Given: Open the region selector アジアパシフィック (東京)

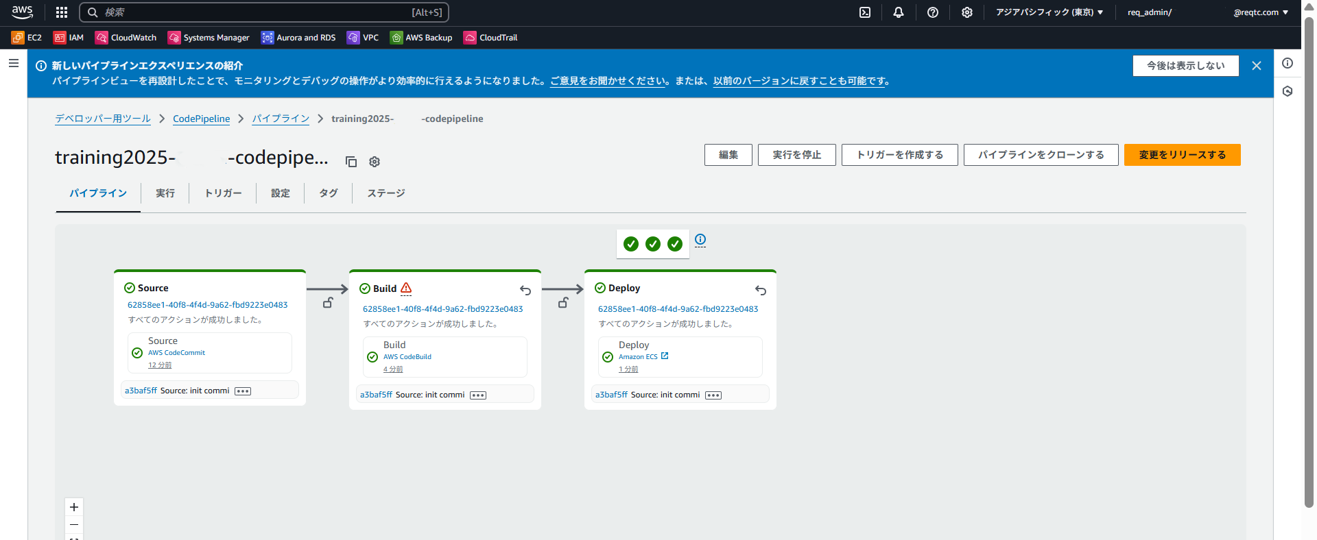Looking at the screenshot, I should (x=1049, y=12).
